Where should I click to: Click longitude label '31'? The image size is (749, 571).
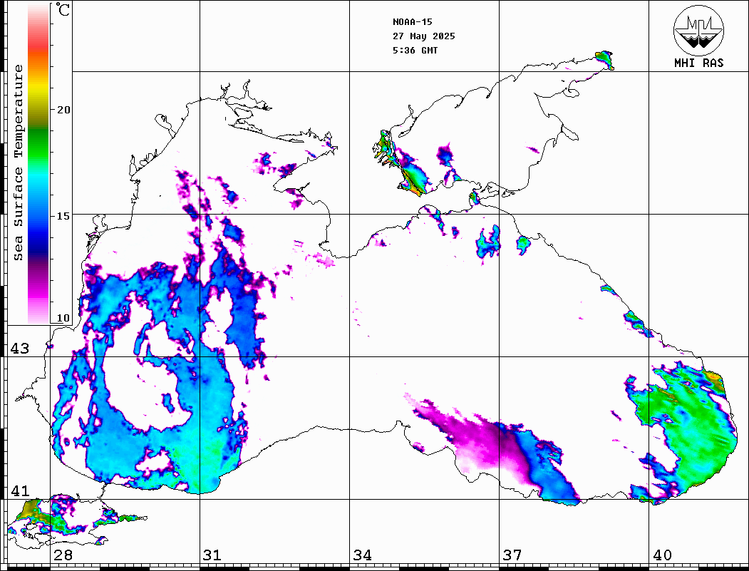click(212, 555)
